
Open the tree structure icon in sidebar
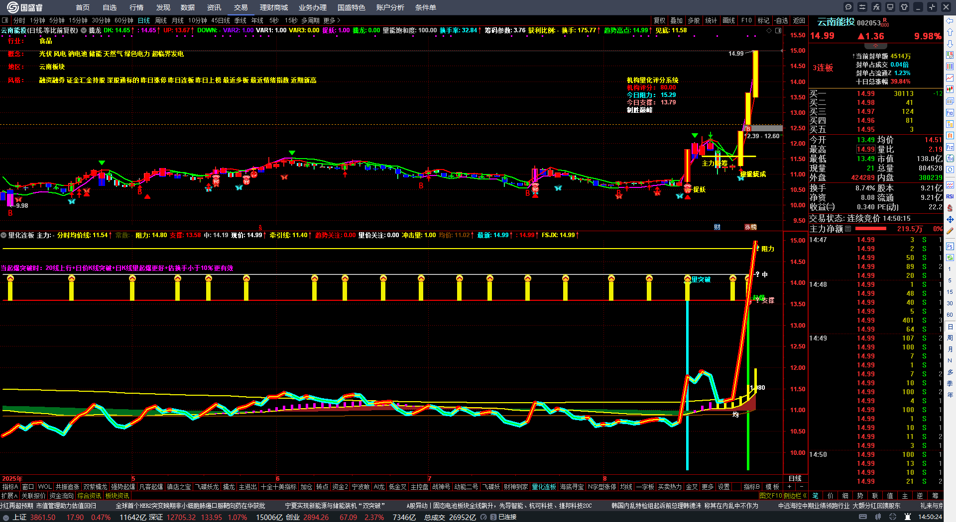pyautogui.click(x=950, y=124)
